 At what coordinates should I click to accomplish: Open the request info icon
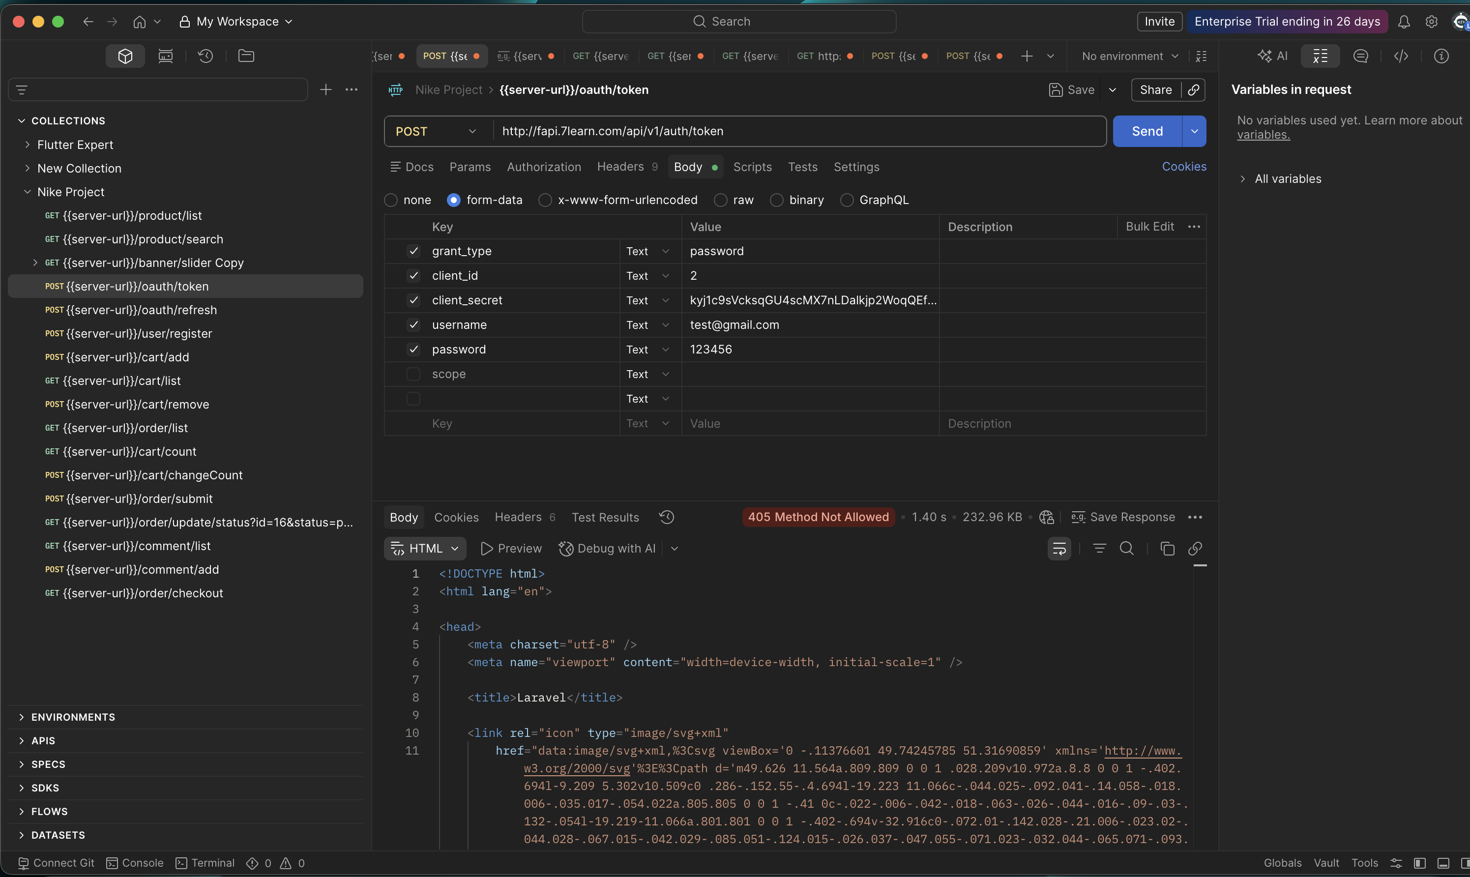pyautogui.click(x=1441, y=56)
